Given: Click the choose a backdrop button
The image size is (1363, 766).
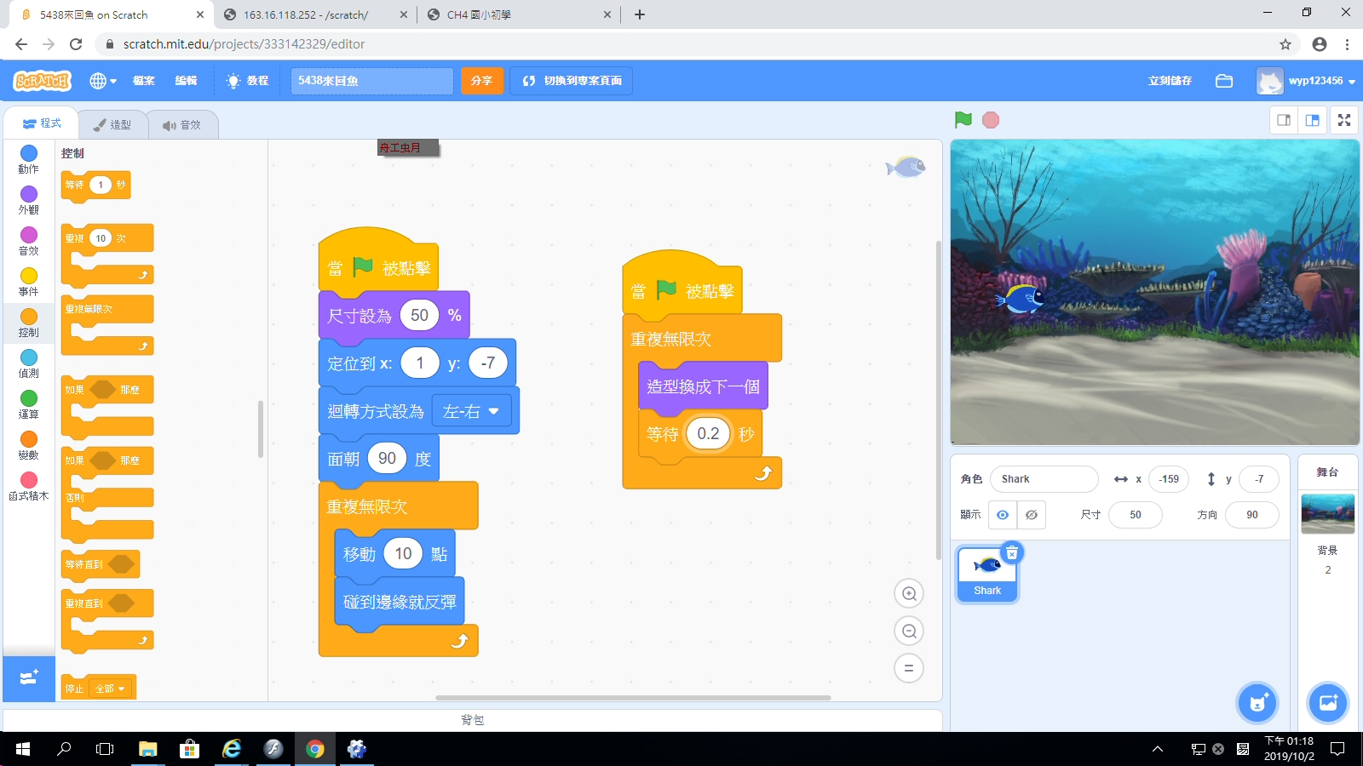Looking at the screenshot, I should tap(1328, 703).
